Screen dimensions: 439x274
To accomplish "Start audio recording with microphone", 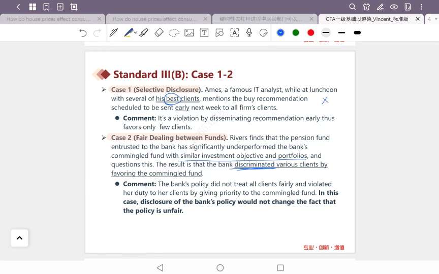I will point(249,32).
